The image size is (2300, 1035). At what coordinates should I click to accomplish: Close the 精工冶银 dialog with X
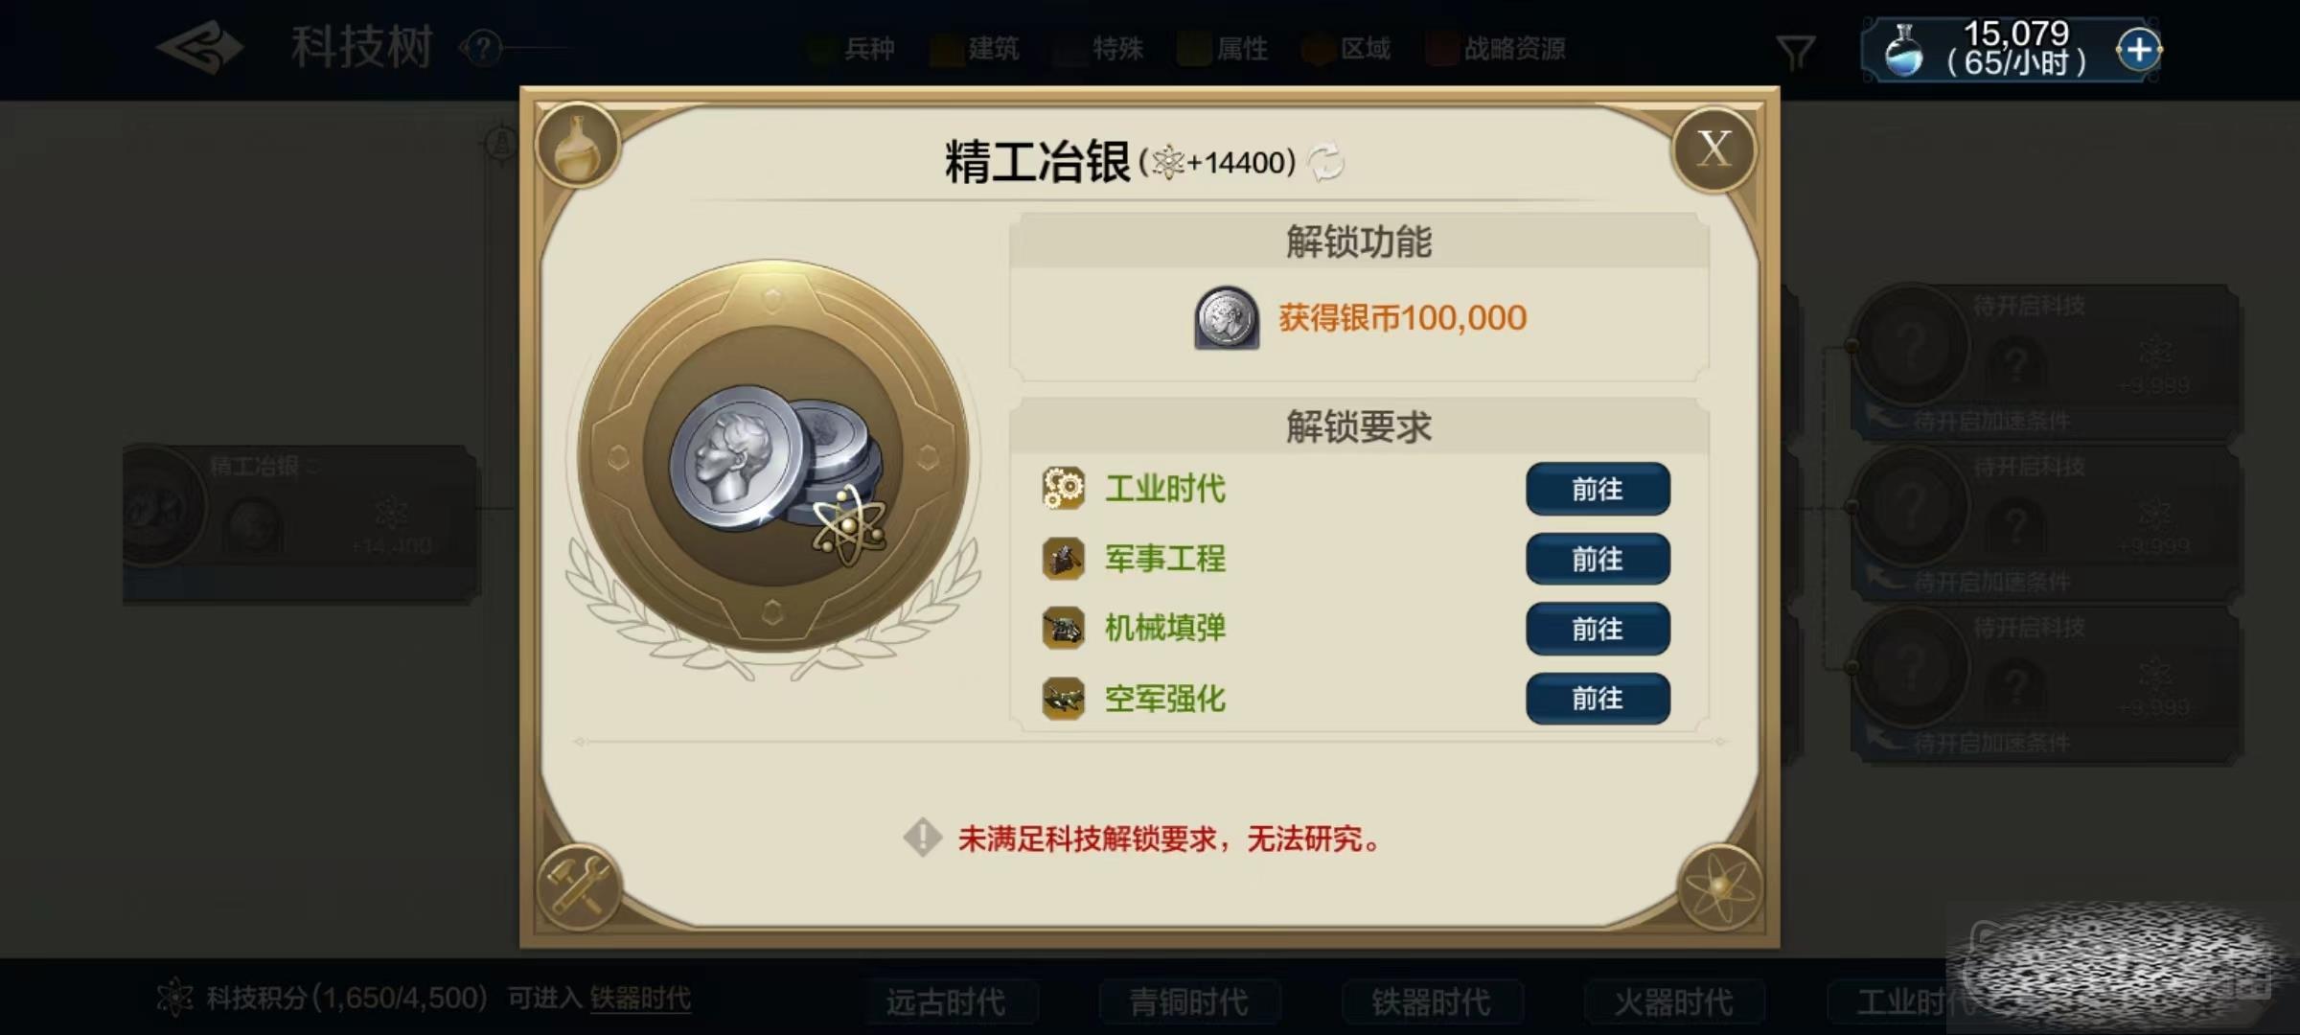pos(1713,149)
